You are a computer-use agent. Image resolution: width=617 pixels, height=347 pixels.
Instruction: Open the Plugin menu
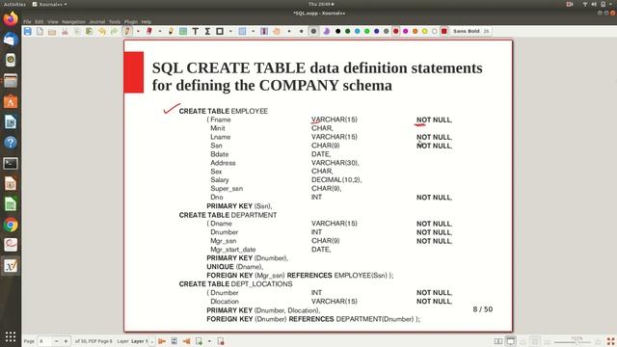pos(131,21)
